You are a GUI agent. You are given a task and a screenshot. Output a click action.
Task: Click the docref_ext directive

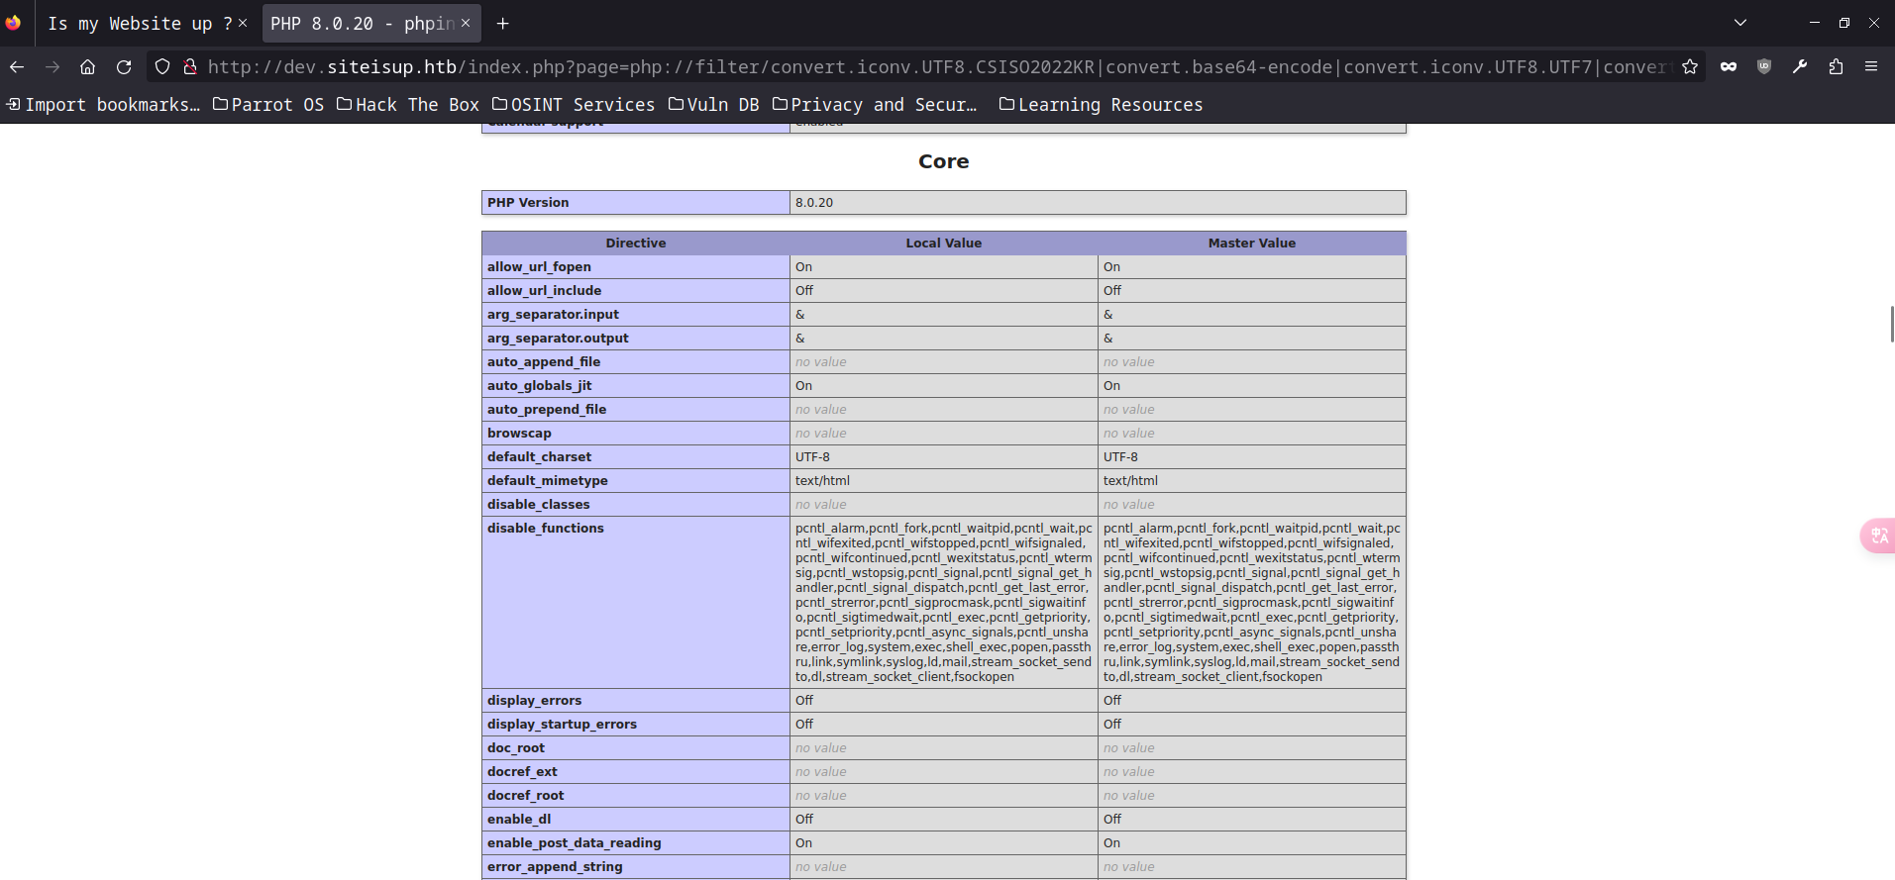pos(522,771)
